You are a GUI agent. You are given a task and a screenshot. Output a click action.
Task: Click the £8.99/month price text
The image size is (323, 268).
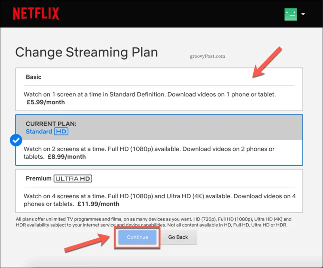[67, 157]
